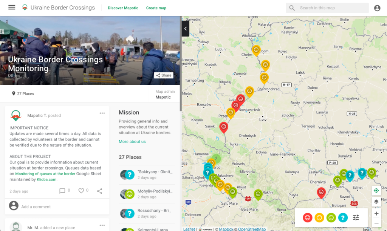Click the search magnifier icon
The width and height of the screenshot is (387, 231).
click(x=292, y=8)
